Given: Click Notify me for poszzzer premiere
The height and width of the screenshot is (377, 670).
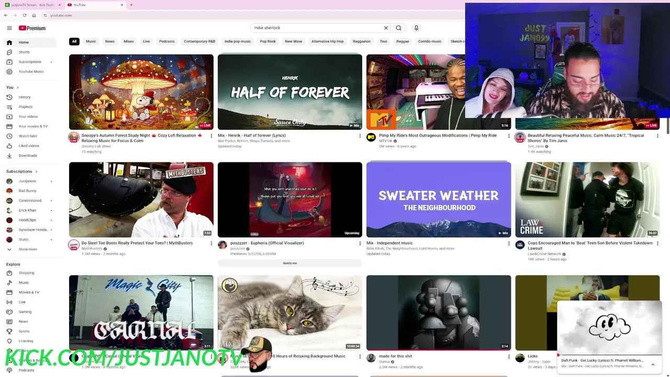Looking at the screenshot, I should [x=290, y=263].
